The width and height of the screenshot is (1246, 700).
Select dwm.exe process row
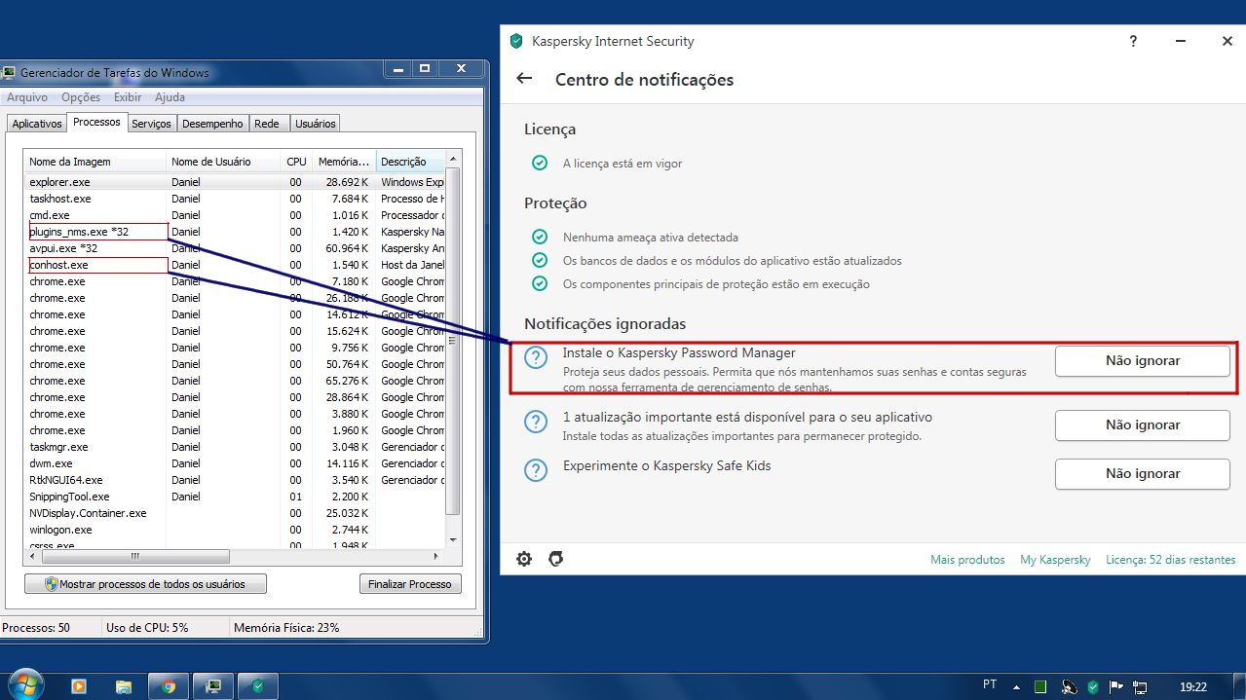pyautogui.click(x=235, y=463)
